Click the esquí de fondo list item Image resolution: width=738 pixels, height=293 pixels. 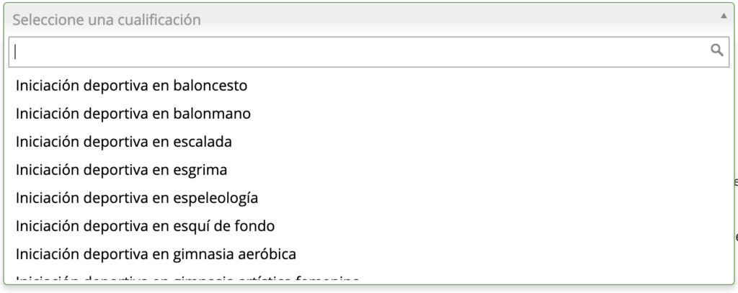[x=145, y=225]
